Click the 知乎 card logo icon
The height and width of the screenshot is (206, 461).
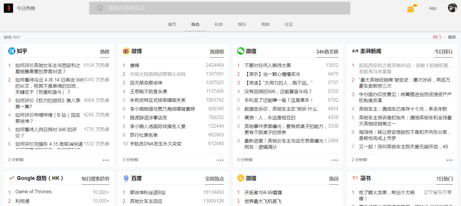(12, 51)
